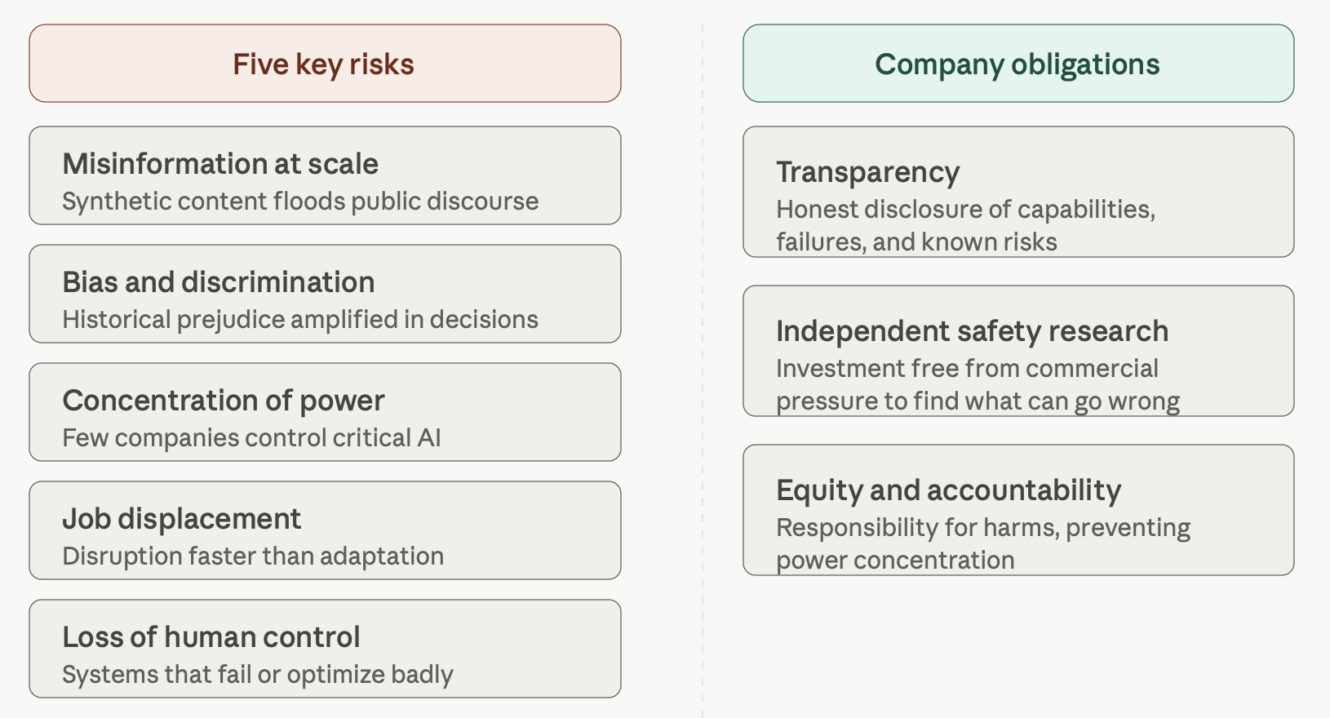Click "Systems that fail or optimize badly" text
Screen dimensions: 1330x718
[258, 675]
